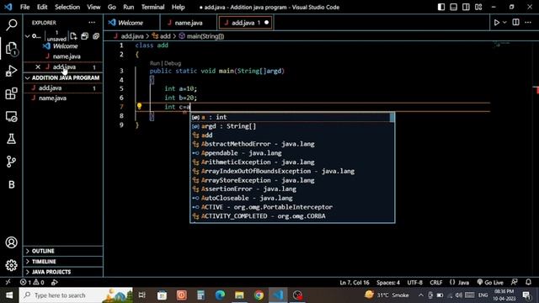Collapse ADDITION JAVA PROGRAM folder section
This screenshot has height=303, width=539.
pos(62,78)
